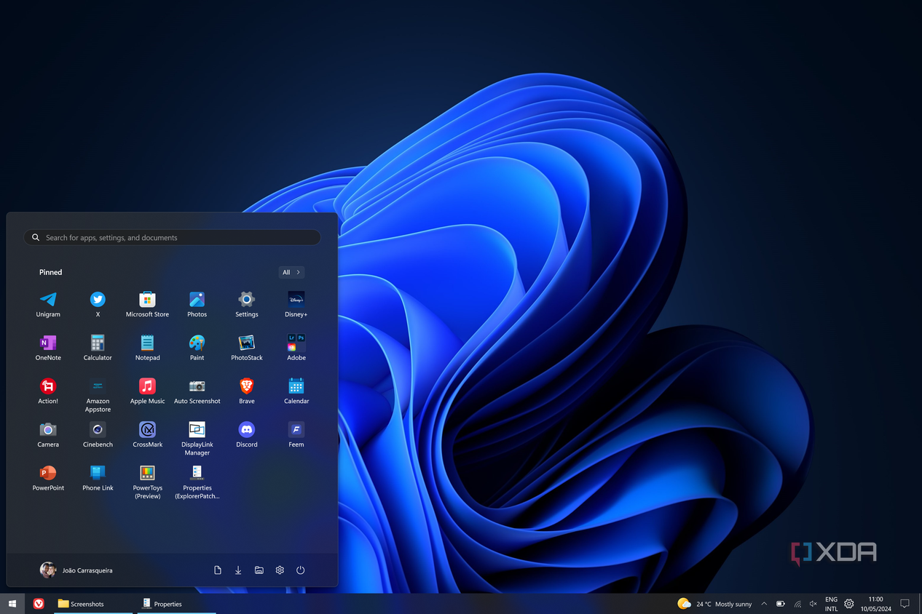
Task: Launch the Paint app
Action: [197, 348]
